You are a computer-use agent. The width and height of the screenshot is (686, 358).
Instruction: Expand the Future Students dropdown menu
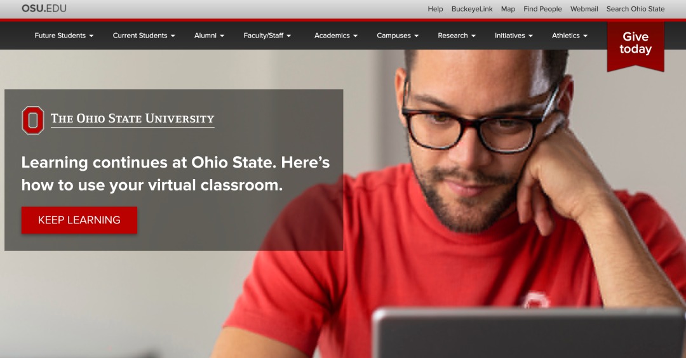click(64, 36)
